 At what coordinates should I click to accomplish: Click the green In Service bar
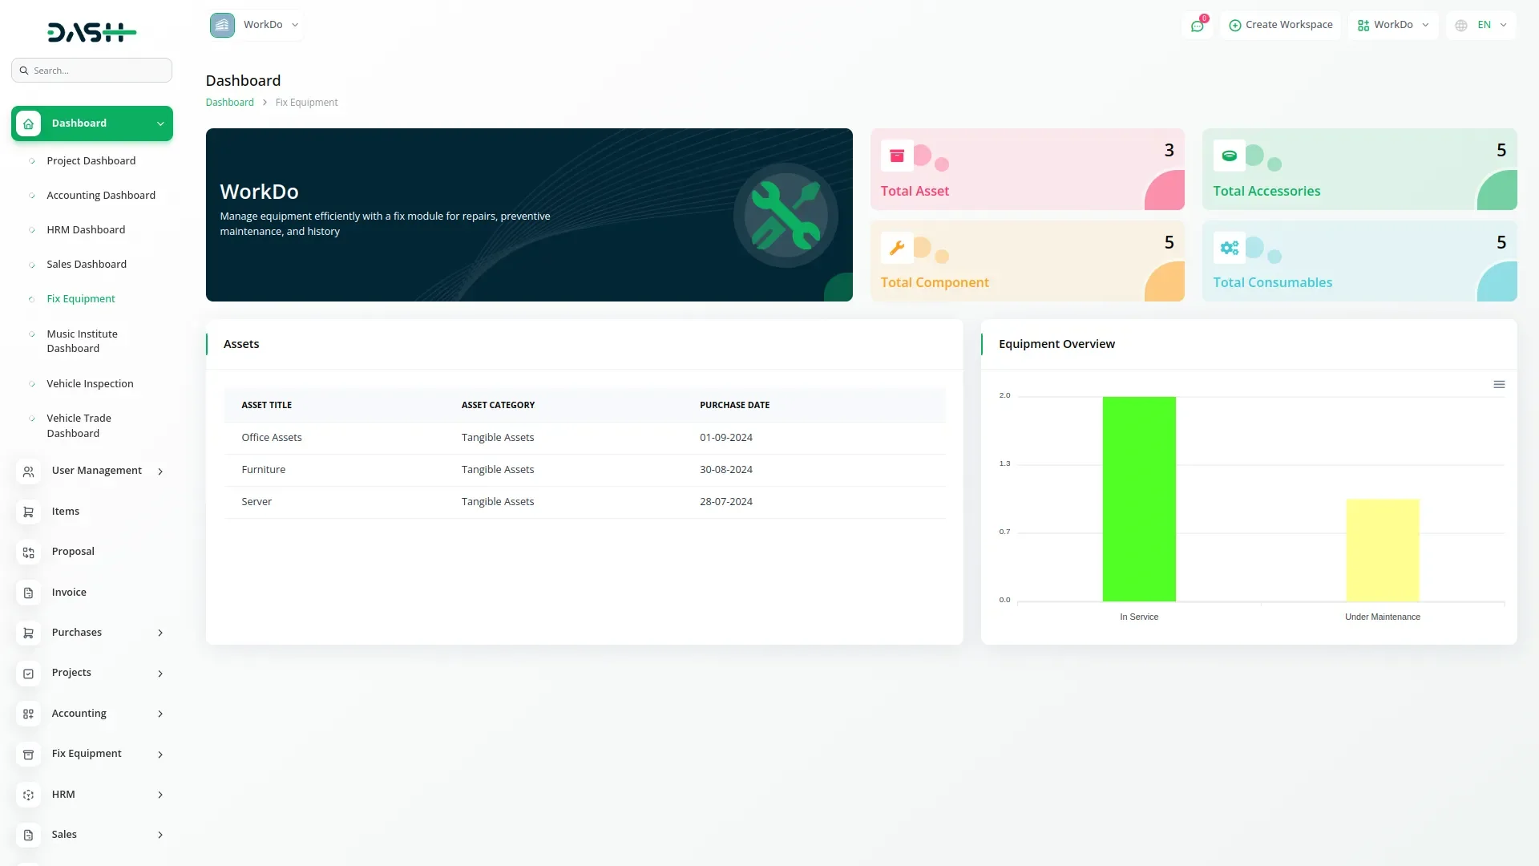[1138, 498]
